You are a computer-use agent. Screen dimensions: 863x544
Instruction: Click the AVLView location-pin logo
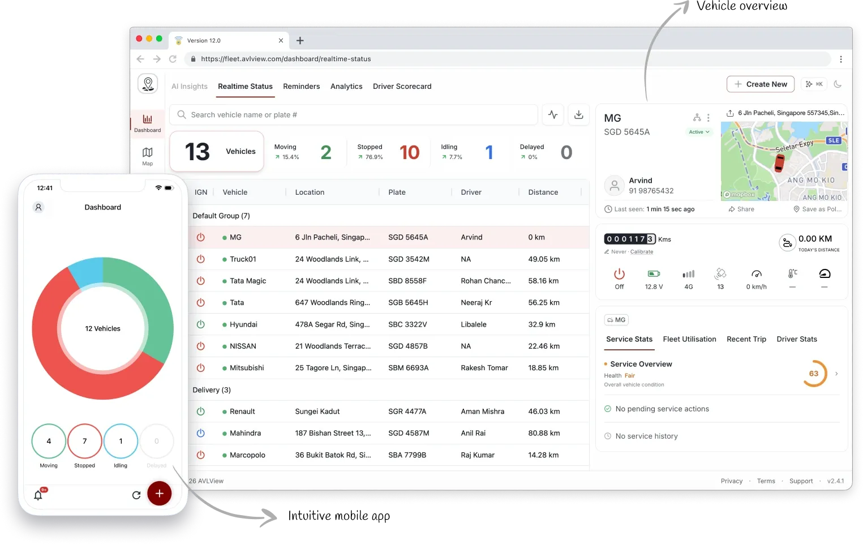[x=148, y=84]
